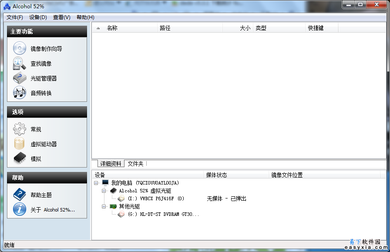Collapse the 我的电脑 tree node
The height and width of the screenshot is (252, 390).
(96, 183)
